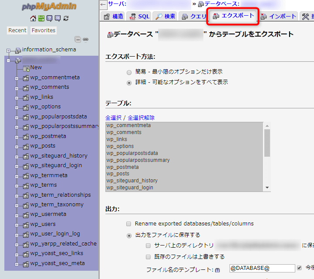Open wp_popularpostssummary table in the tree
The height and width of the screenshot is (279, 314).
tap(64, 126)
